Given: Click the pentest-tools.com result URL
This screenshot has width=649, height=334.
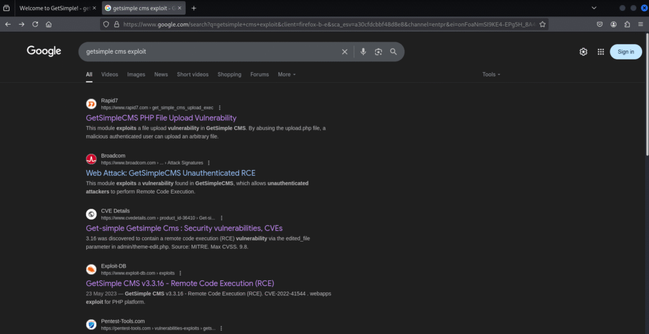Looking at the screenshot, I should coord(158,328).
